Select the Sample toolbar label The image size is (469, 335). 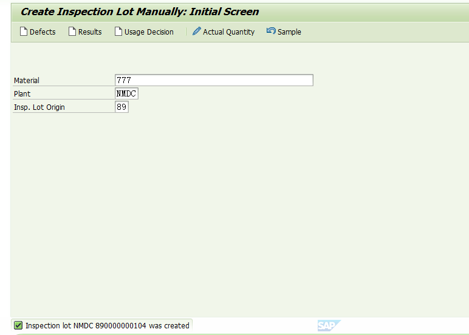pos(289,32)
